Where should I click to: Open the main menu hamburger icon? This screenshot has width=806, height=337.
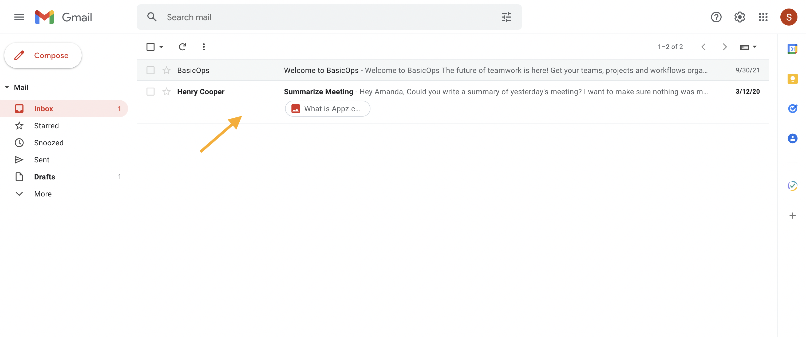tap(19, 17)
